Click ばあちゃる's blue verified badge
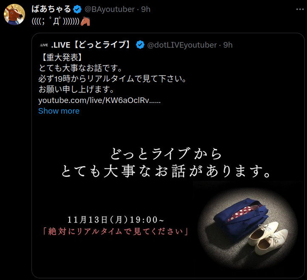Viewport: 307px width, 280px height. pos(77,9)
